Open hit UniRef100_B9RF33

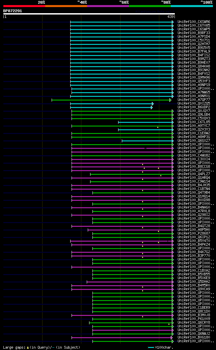(x=194, y=33)
